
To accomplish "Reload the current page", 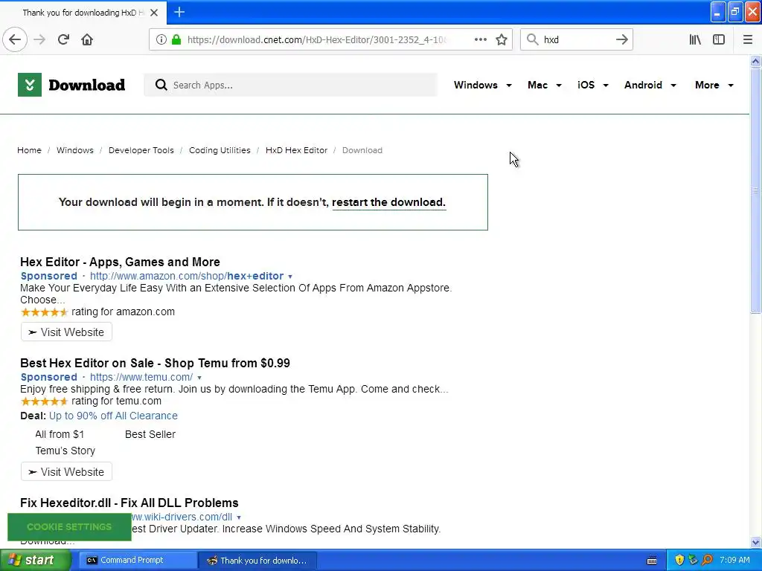I will click(63, 39).
